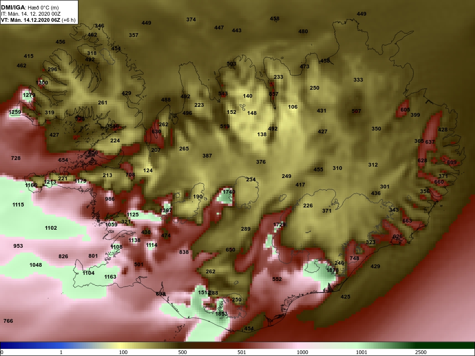Screen dimensions: 475x356
Task: Click the map value 234
Action: coord(251,179)
